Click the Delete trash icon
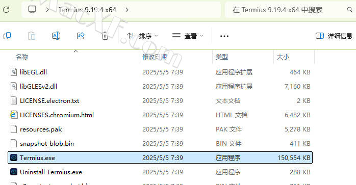Image resolution: width=356 pixels, height=185 pixels. pos(105,36)
